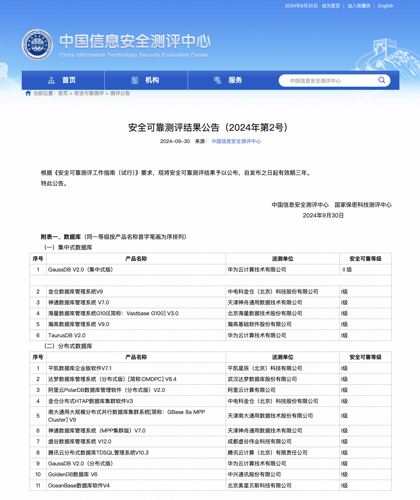Click cell GoldenDB数据库 V6
420x500 pixels.
click(136, 475)
